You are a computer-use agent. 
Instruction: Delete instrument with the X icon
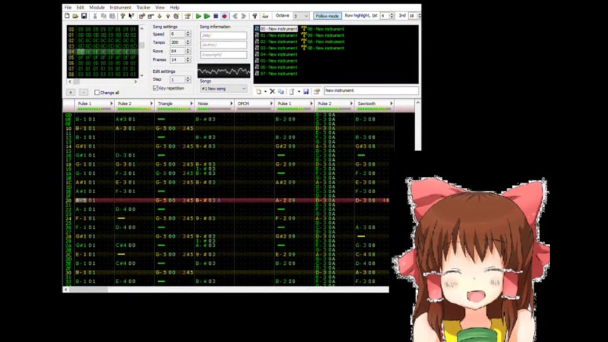[272, 91]
